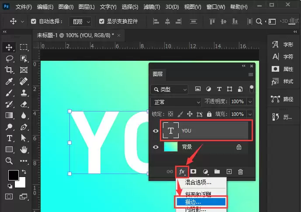Open the 类型 layer filter dropdown
This screenshot has height=212, width=301.
(x=170, y=89)
